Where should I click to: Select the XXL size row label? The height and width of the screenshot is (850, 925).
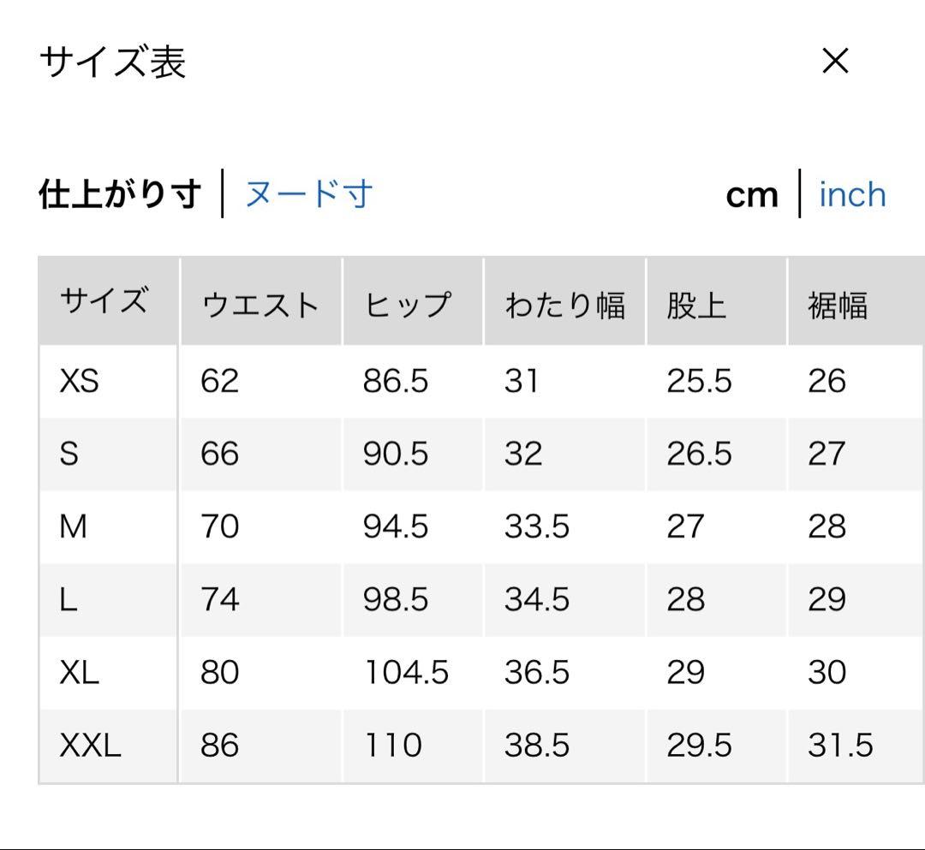(x=90, y=746)
